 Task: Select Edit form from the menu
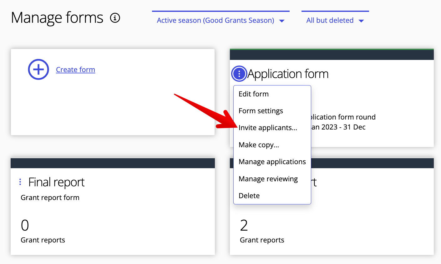(x=253, y=94)
